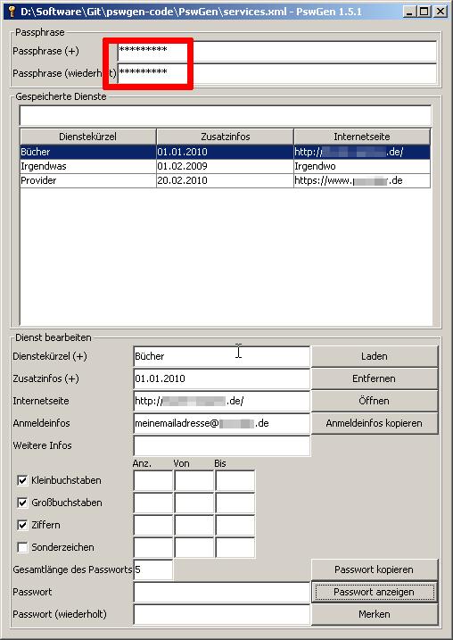Select the Bücher row in services table

[225, 152]
